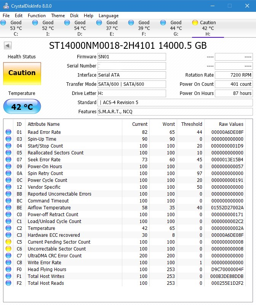
Task: Click the yellow icon for Current Pending Sector Count
Action: point(8,242)
